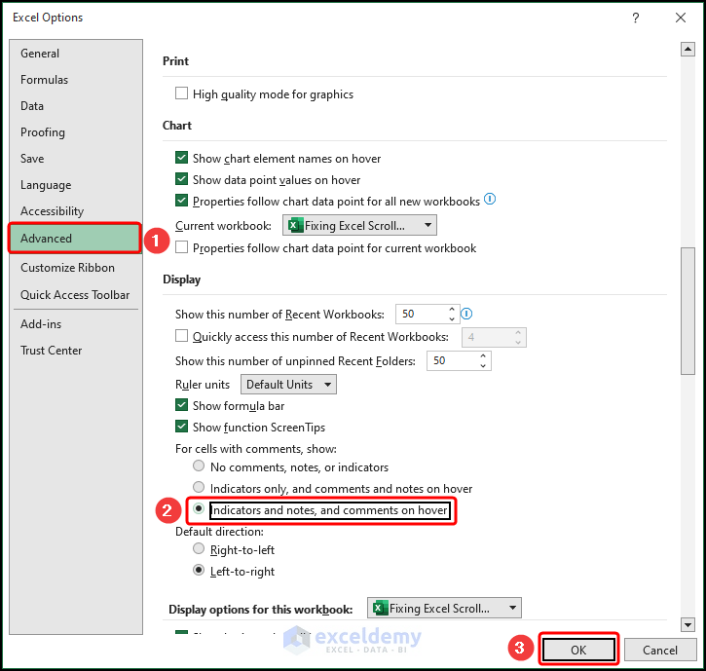Select Left-to-right default direction
This screenshot has height=671, width=706.
[x=199, y=570]
